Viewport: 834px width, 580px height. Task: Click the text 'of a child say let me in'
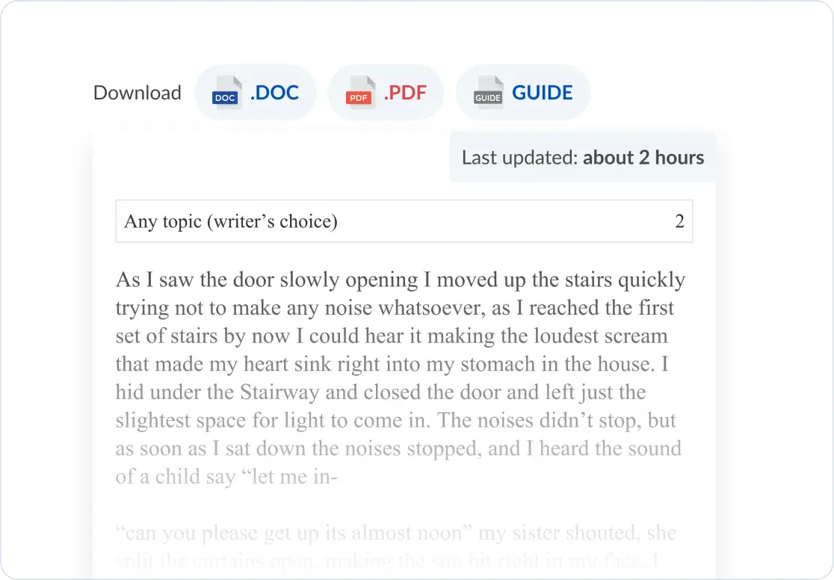point(226,477)
